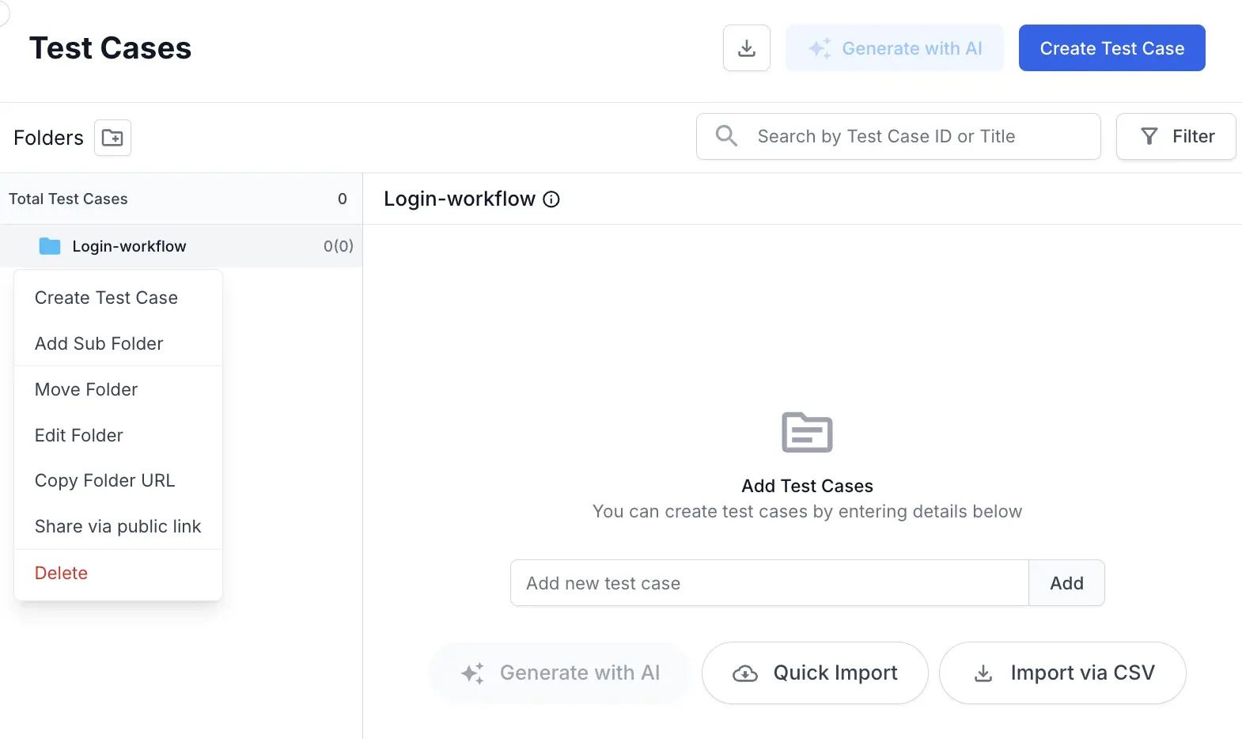1242x739 pixels.
Task: Click the magnifier icon in search bar
Action: (726, 136)
